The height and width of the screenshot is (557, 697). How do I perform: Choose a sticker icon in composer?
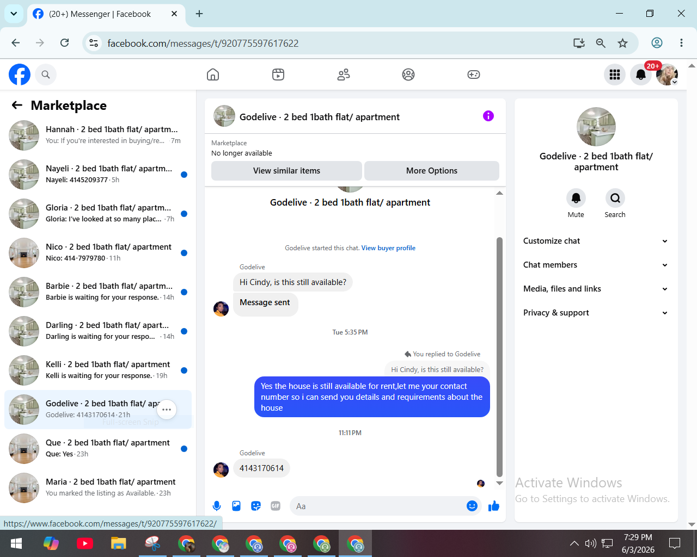pos(256,506)
